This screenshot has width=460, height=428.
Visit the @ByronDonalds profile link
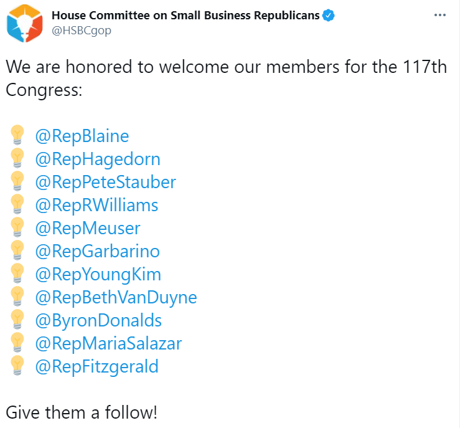click(98, 320)
